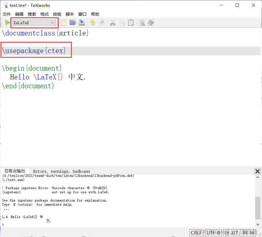Close the console output panel
Viewport: 262px width, 237px height.
[258, 171]
